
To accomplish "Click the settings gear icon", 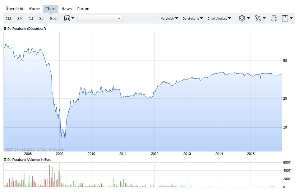I will point(242,18).
